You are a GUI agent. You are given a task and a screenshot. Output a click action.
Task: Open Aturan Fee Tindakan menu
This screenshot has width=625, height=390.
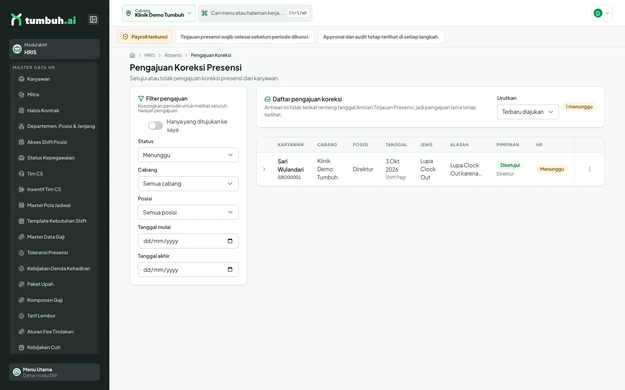[57, 331]
